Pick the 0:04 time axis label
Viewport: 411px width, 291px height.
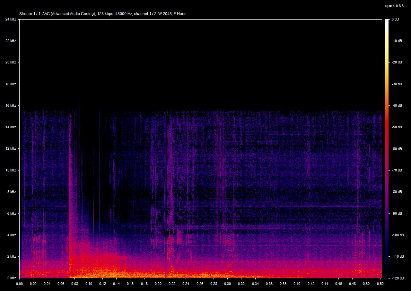47,284
